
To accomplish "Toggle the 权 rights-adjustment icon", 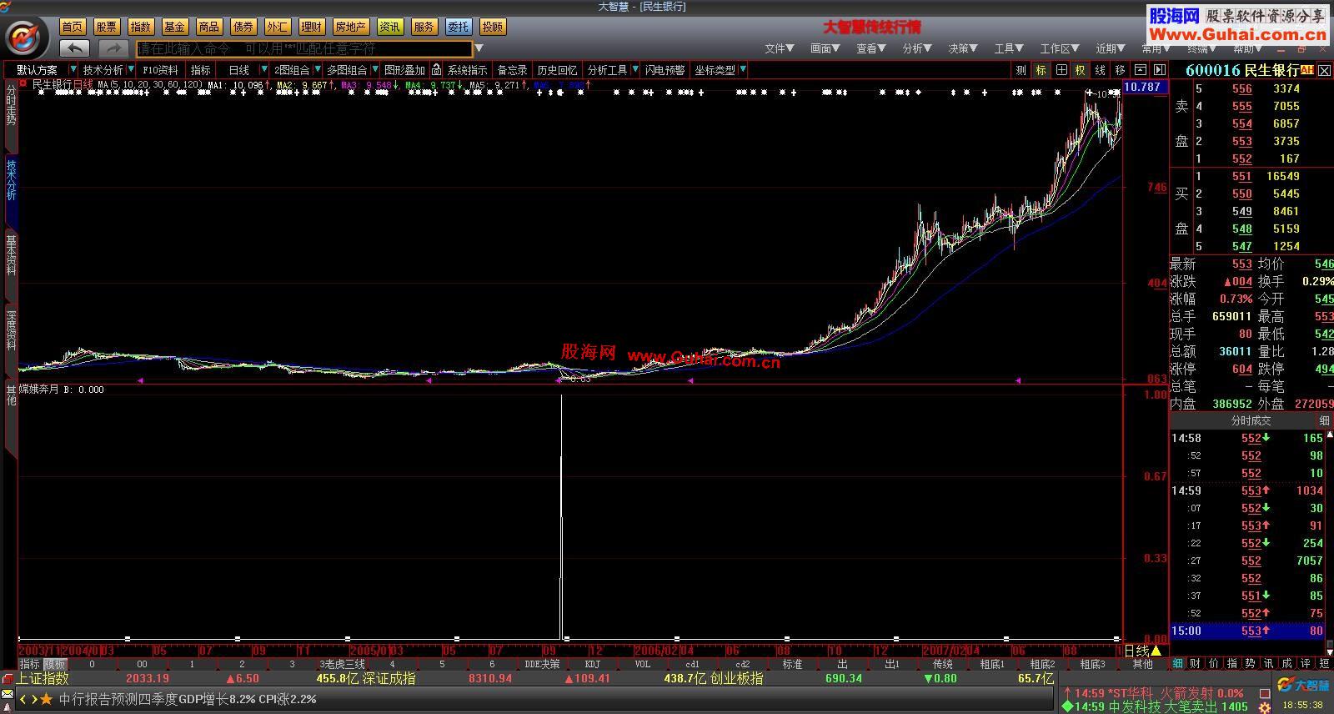I will click(1081, 70).
